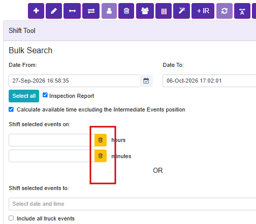Click the refresh arrows toolbar icon
This screenshot has height=224, width=256.
[x=225, y=11]
